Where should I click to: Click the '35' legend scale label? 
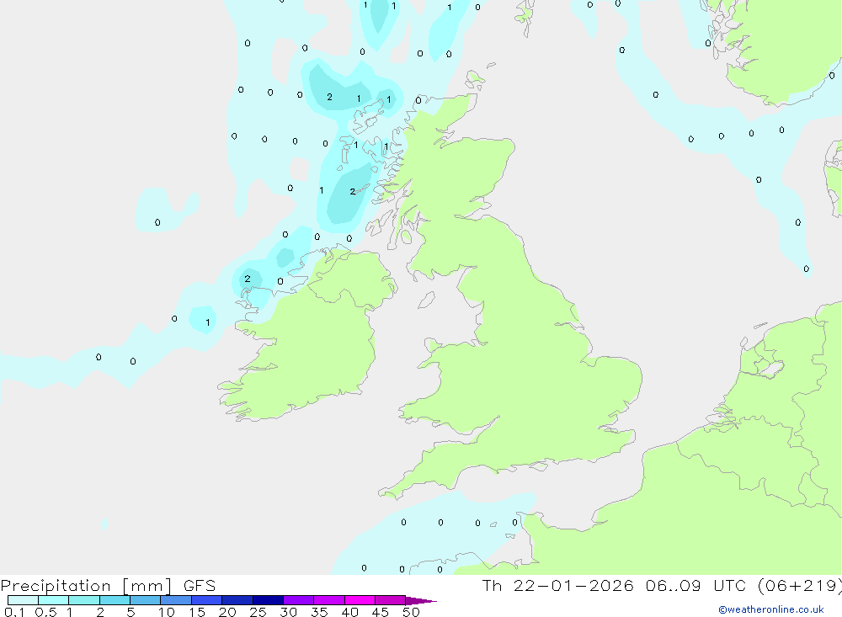tap(319, 612)
